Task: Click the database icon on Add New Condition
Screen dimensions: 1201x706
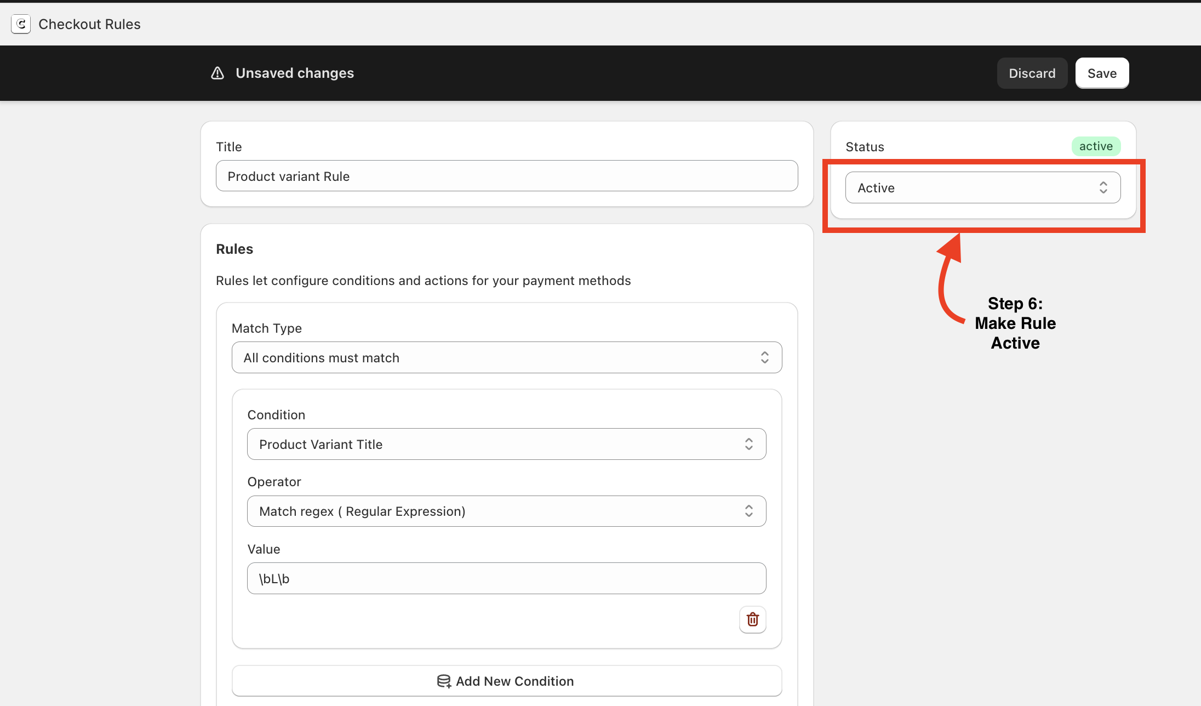Action: [x=444, y=681]
